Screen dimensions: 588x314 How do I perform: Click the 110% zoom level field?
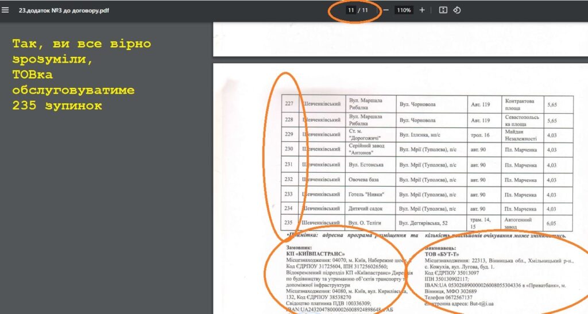coord(404,10)
